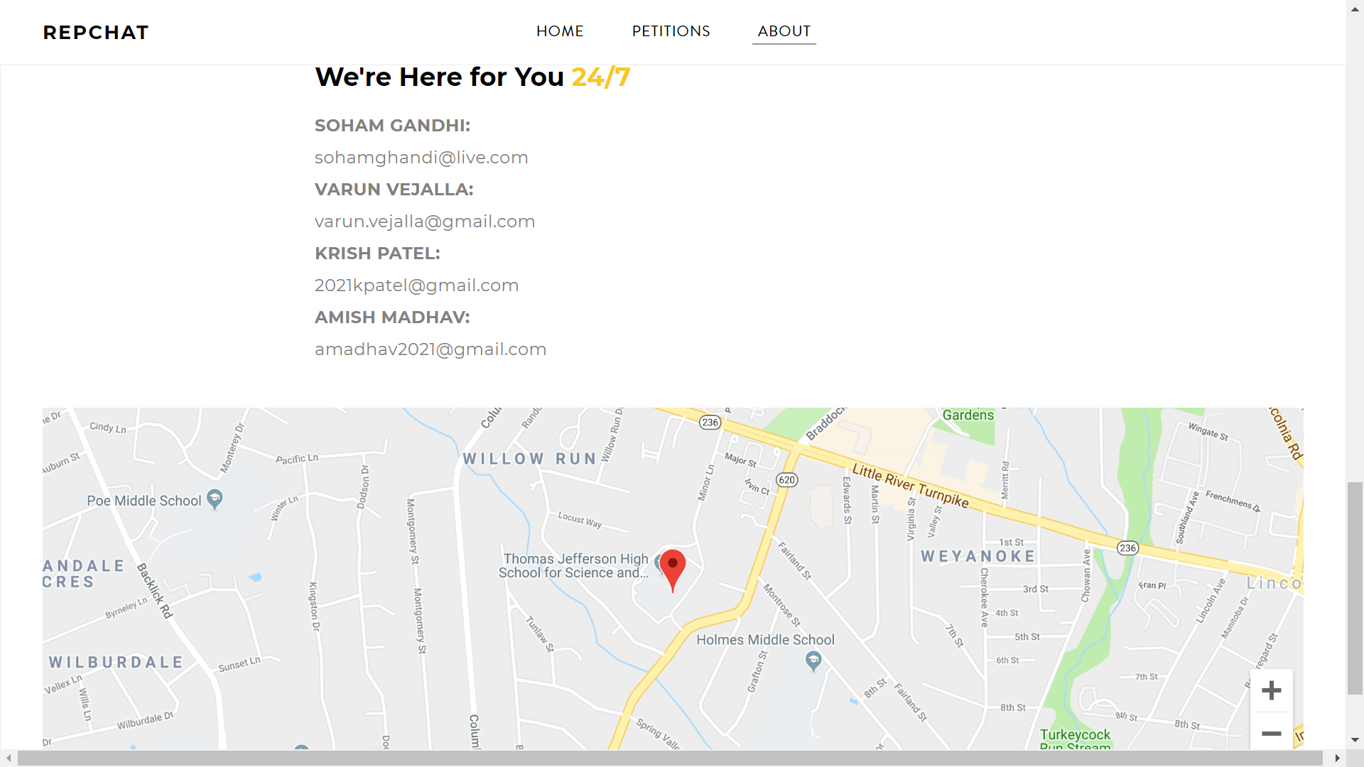The height and width of the screenshot is (767, 1364).
Task: Click the route 620 road shield
Action: (786, 480)
